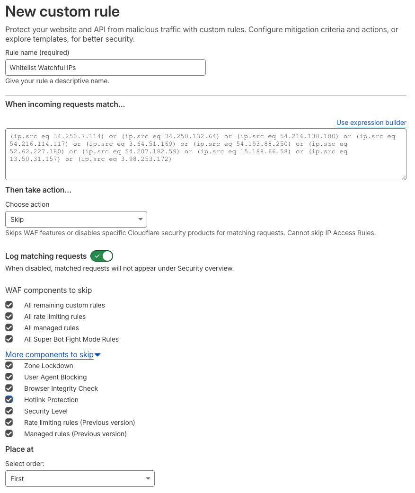This screenshot has width=415, height=493.
Task: Uncheck Browser Integrity Check
Action: click(x=9, y=388)
